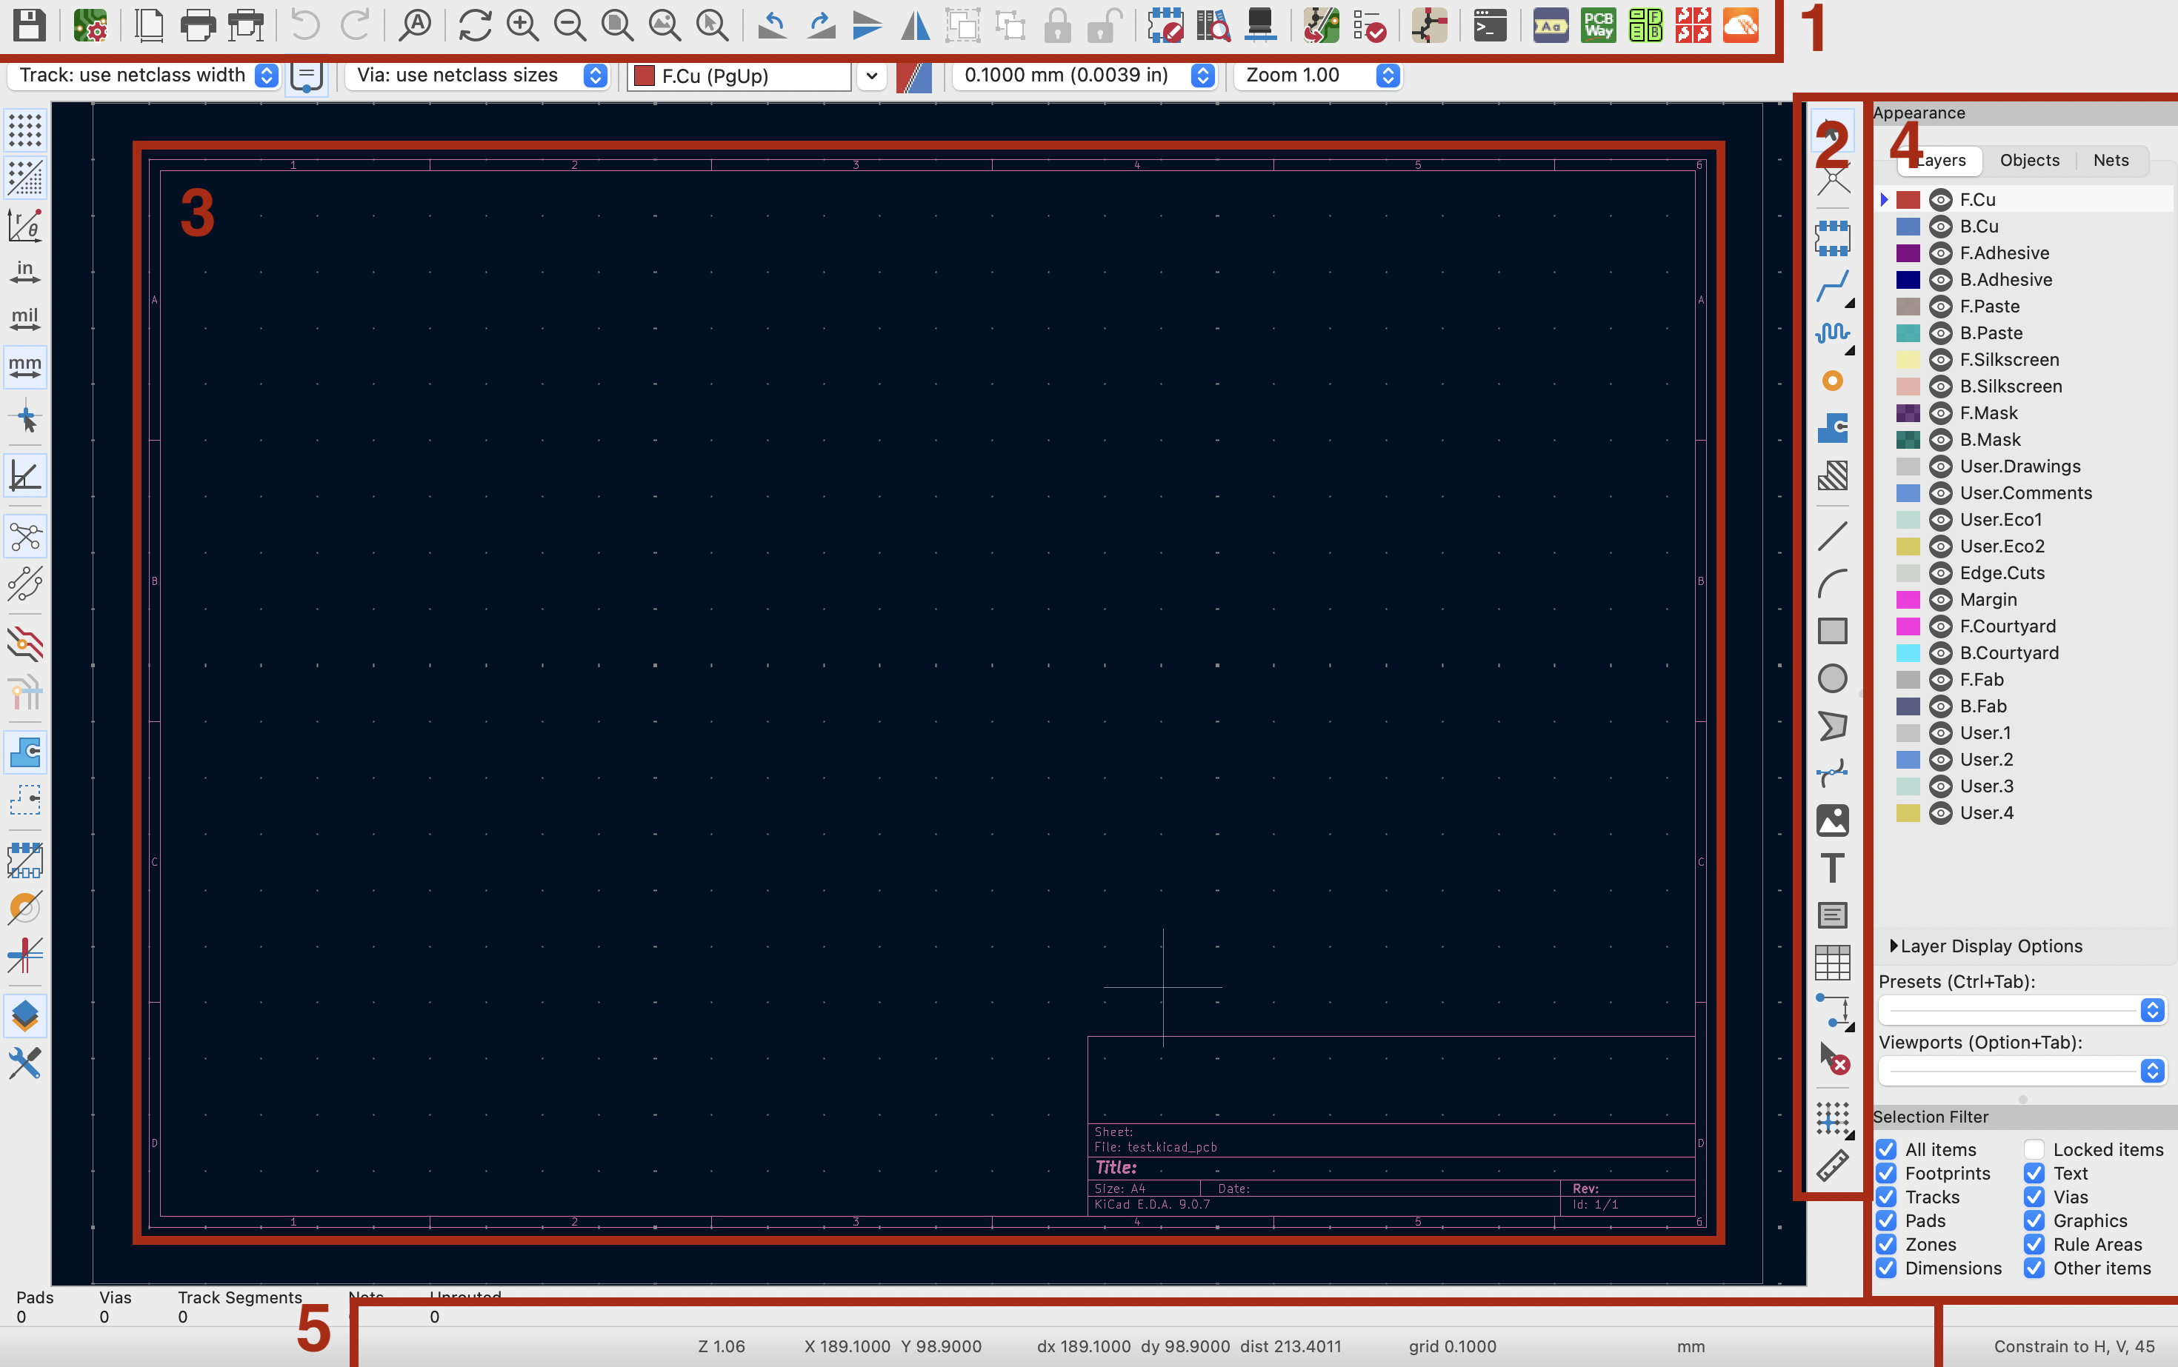
Task: Uncheck the Footprints selection filter
Action: pos(1886,1174)
